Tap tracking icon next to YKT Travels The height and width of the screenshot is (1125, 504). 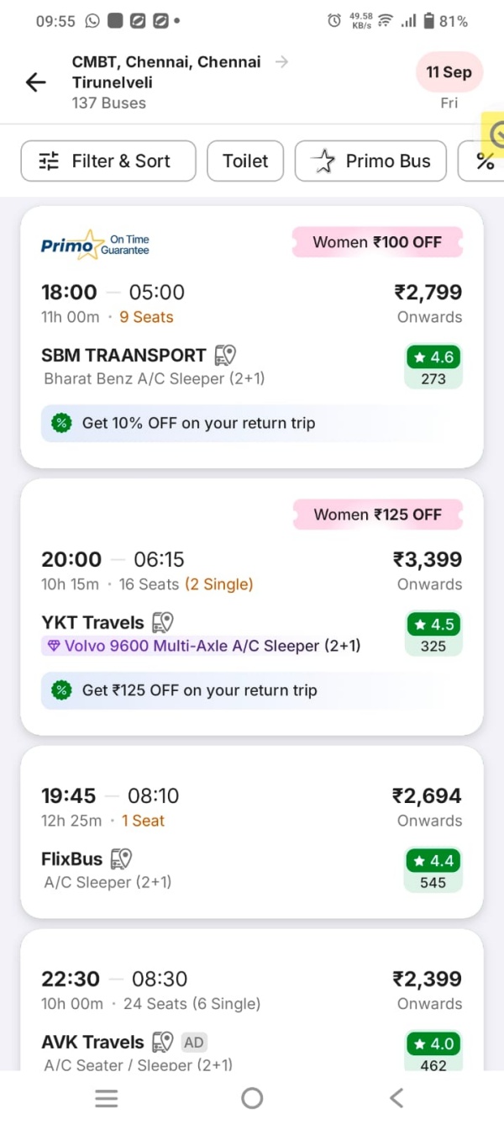[162, 622]
